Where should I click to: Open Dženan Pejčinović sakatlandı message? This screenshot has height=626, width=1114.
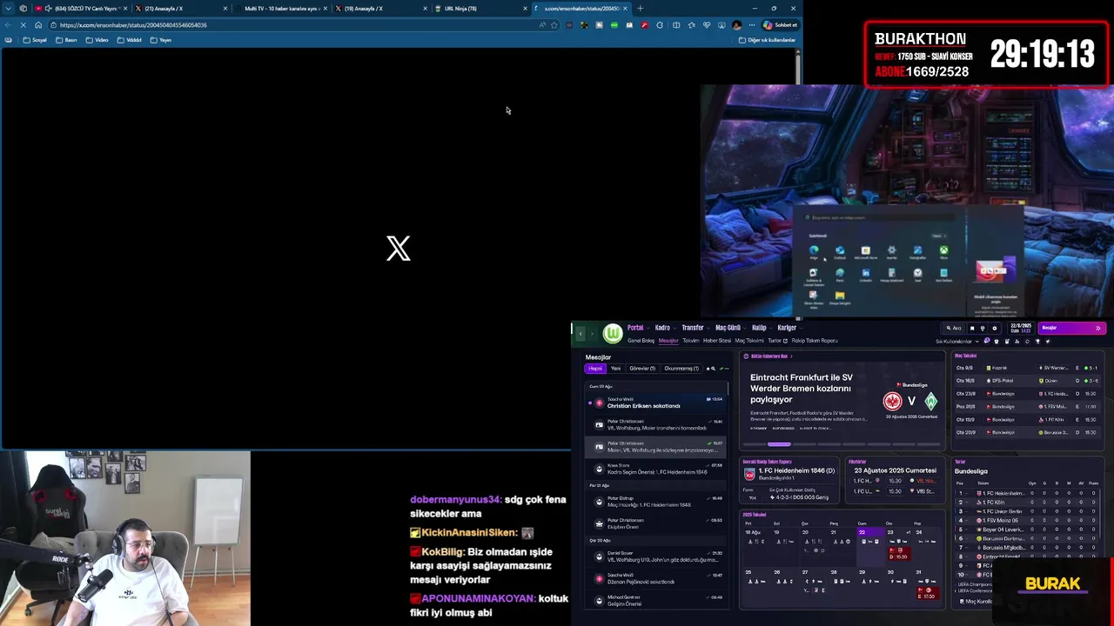(656, 578)
